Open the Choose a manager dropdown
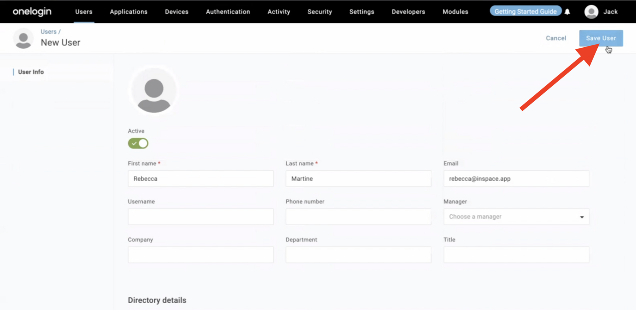 (516, 217)
